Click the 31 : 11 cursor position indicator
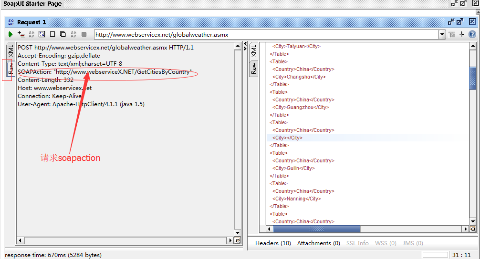480x259 pixels. pos(461,255)
